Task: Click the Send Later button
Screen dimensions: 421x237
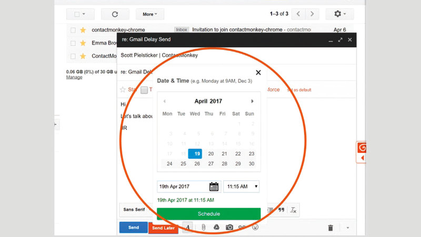Action: tap(163, 228)
